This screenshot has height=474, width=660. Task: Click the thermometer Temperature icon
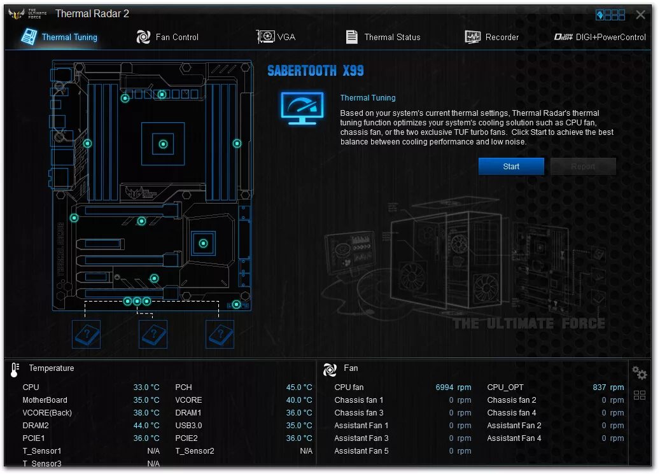coord(15,370)
